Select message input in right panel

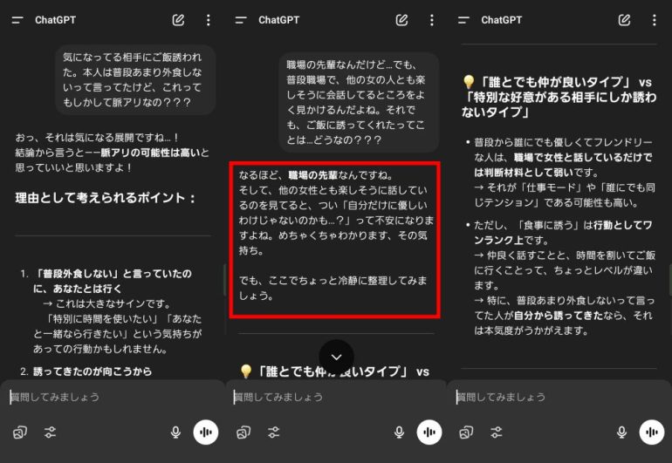(x=554, y=397)
